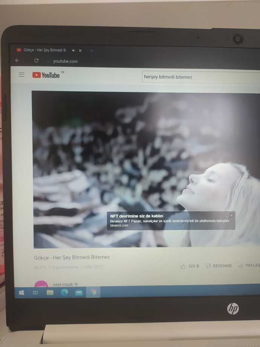Close the Gökçe YouTube tab
This screenshot has width=260, height=347.
80,51
